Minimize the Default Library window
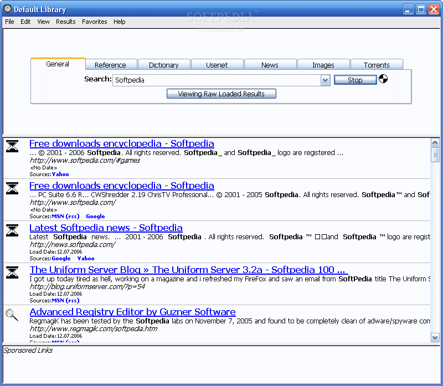The width and height of the screenshot is (443, 386). pyautogui.click(x=408, y=9)
